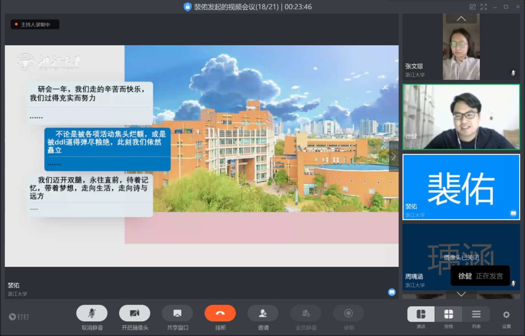Open the 共享窗口 share window icon
The height and width of the screenshot is (336, 525).
tap(177, 313)
